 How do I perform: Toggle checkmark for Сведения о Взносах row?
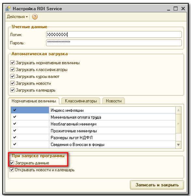point(15,144)
